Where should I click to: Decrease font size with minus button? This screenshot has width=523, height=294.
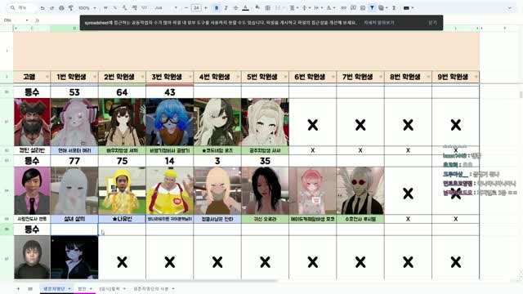coord(186,7)
